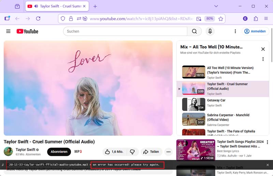273x176 pixels.
Task: Open more actions ellipsis below video
Action: [x=168, y=152]
